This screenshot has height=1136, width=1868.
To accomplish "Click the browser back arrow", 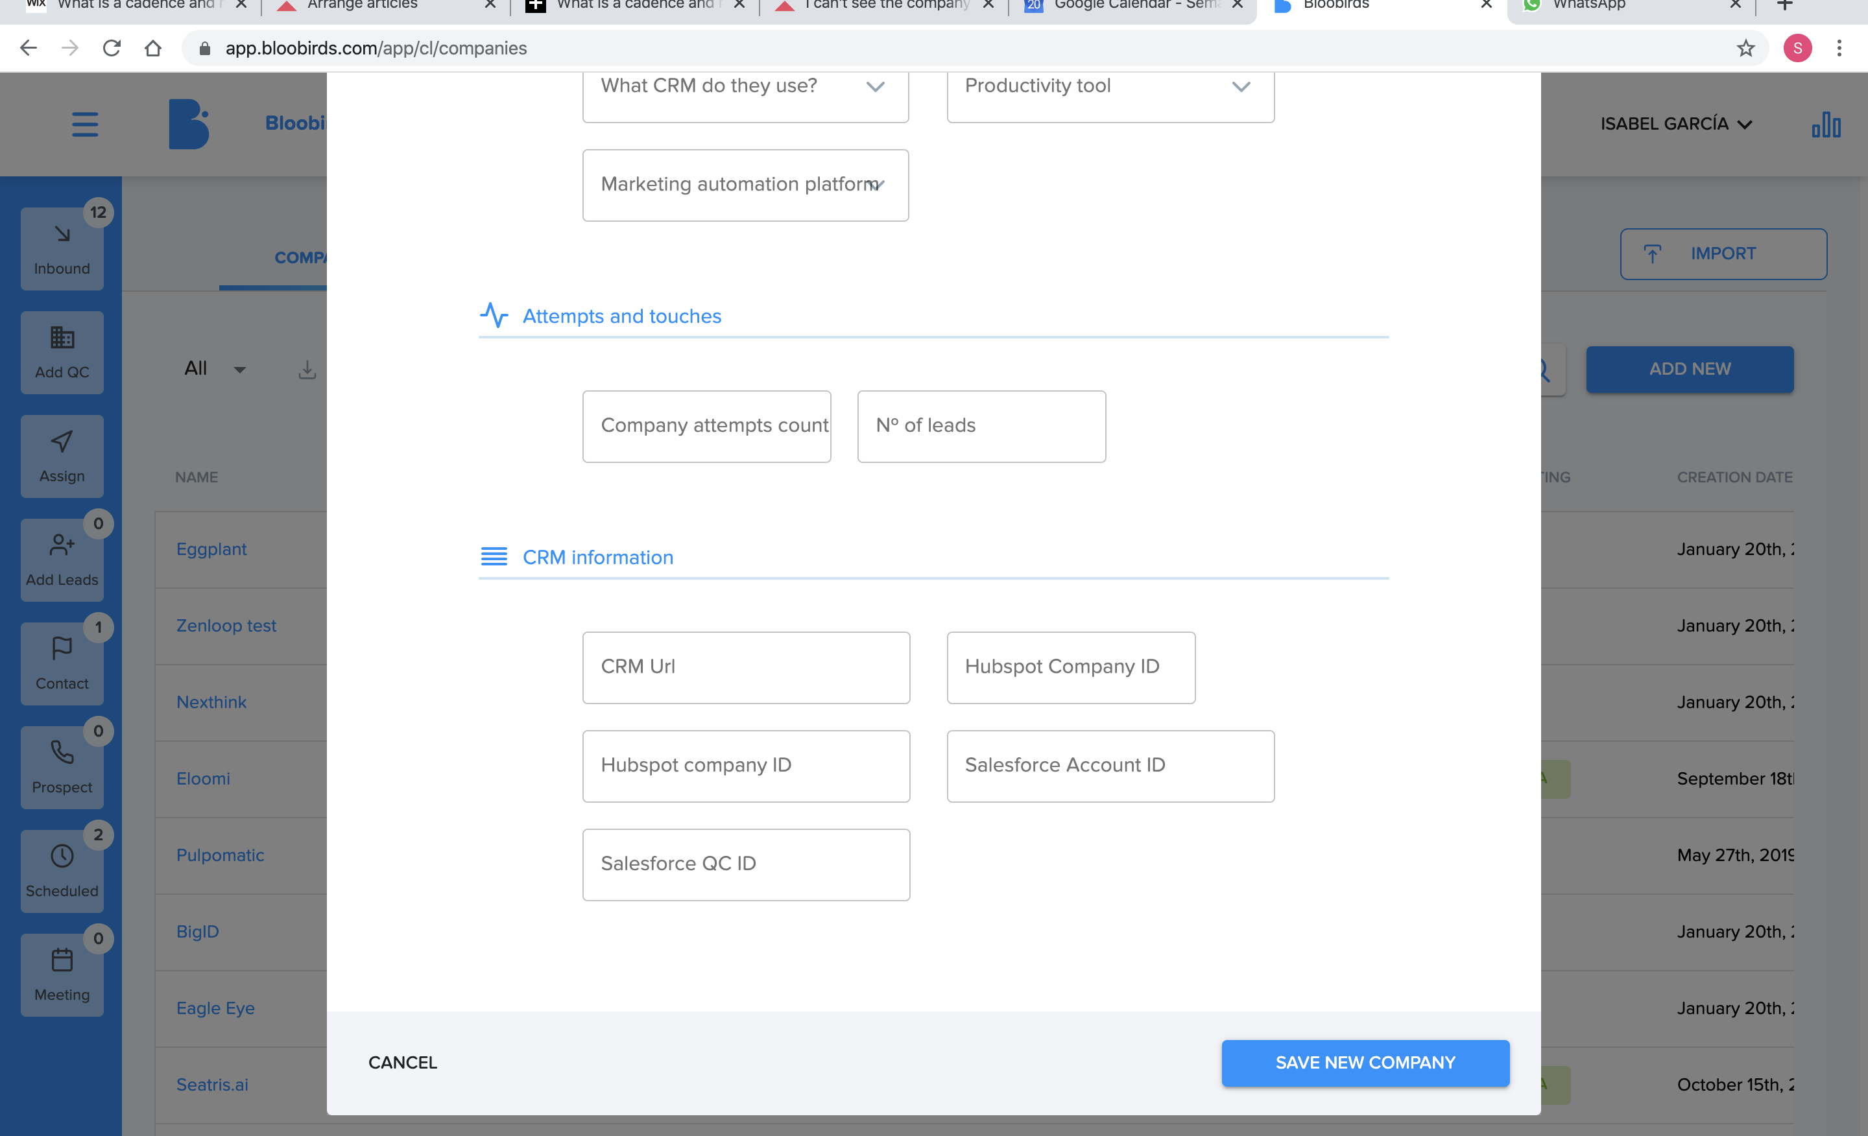I will coord(29,49).
